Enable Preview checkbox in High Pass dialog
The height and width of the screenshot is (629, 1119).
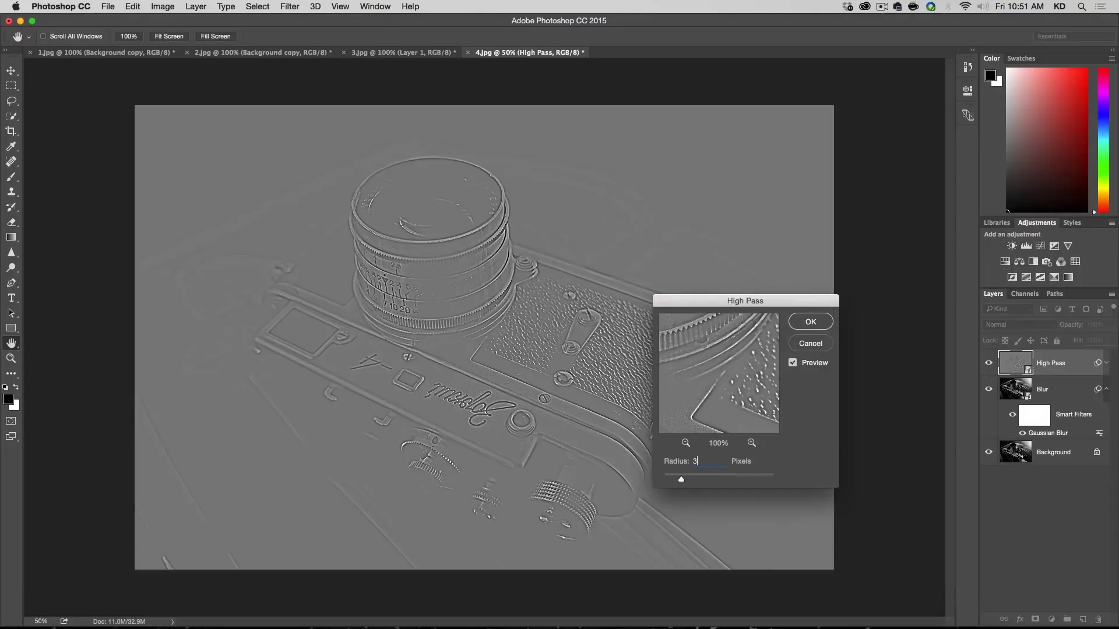(793, 362)
